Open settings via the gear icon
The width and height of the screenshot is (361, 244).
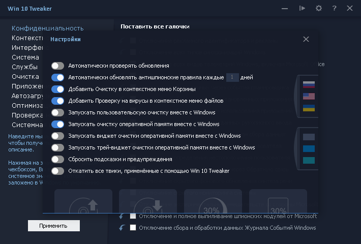319,9
